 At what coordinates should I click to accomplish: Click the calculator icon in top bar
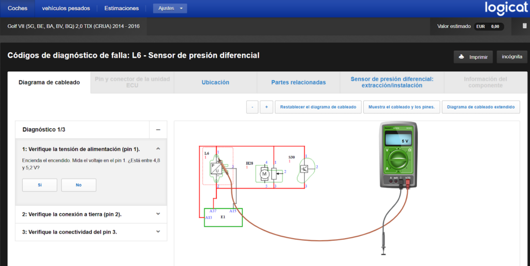pos(525,26)
